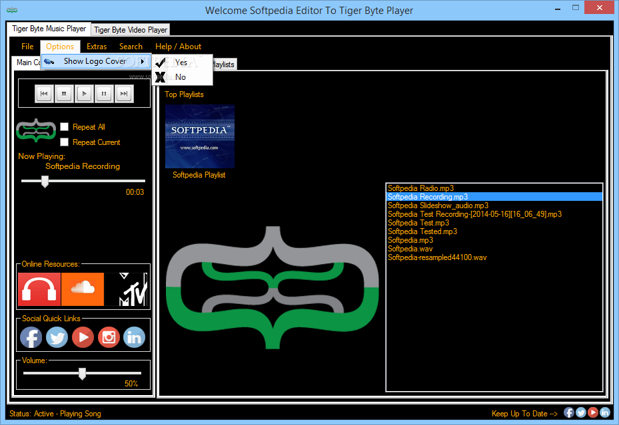Enable the Repeat Current checkbox

[x=65, y=142]
